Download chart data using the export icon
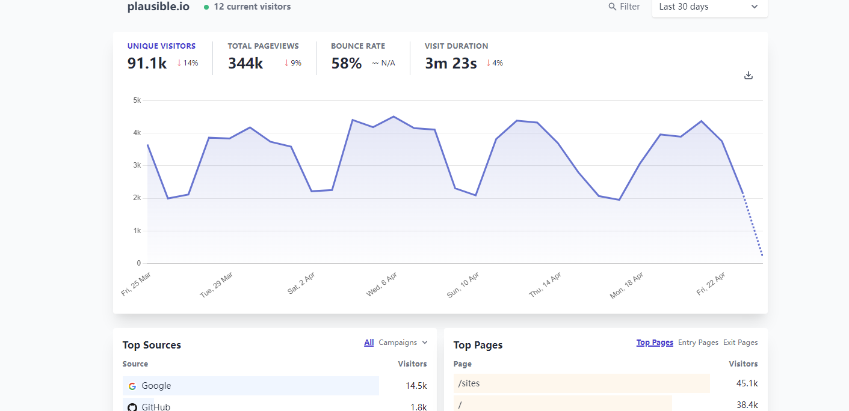Viewport: 849px width, 411px height. click(749, 75)
